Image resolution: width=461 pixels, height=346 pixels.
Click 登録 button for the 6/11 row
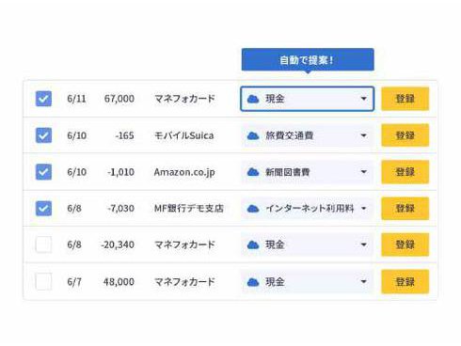[405, 99]
